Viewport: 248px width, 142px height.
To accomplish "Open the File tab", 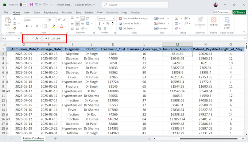I will coord(6,12).
